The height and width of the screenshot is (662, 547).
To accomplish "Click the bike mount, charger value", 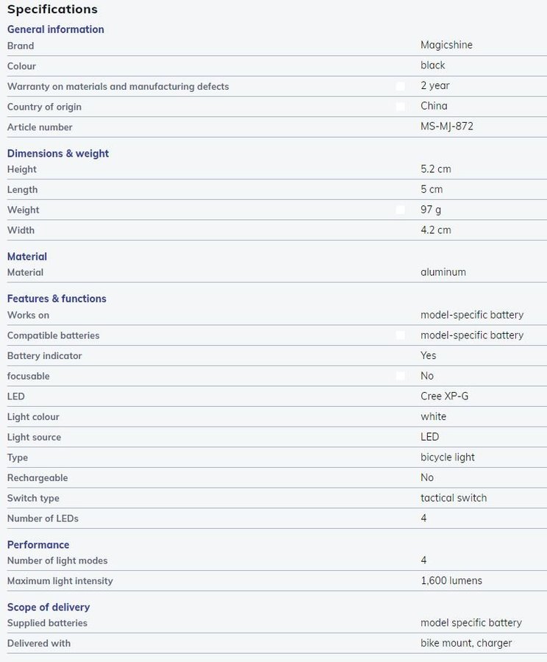I will pos(466,644).
